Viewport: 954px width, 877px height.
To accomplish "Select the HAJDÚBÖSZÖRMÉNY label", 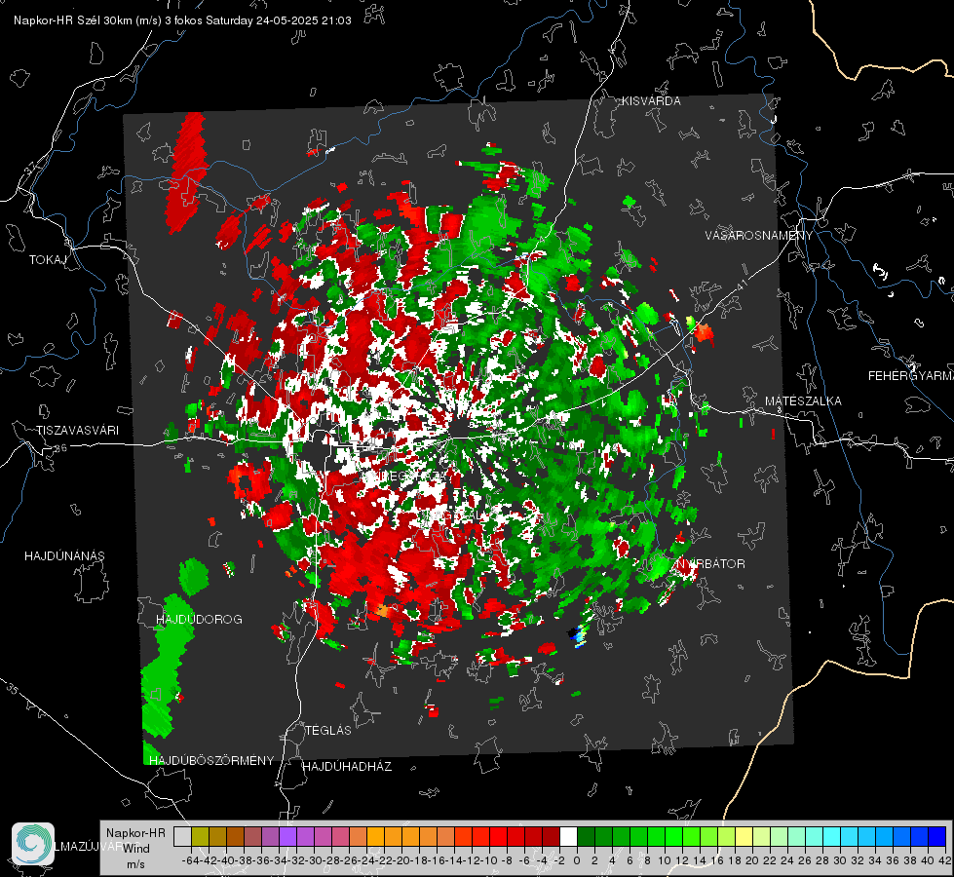I will coord(211,761).
